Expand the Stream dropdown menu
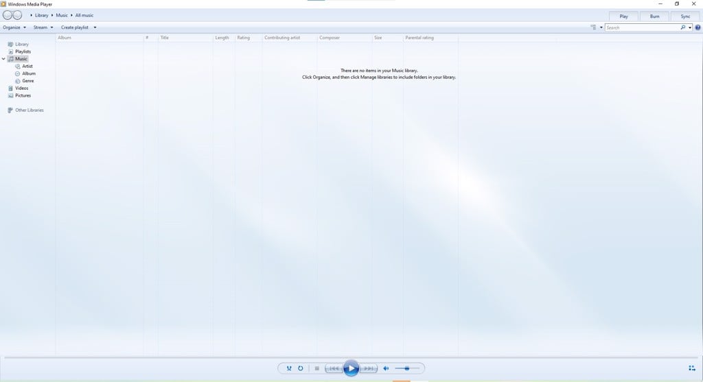The height and width of the screenshot is (382, 703). click(x=43, y=27)
